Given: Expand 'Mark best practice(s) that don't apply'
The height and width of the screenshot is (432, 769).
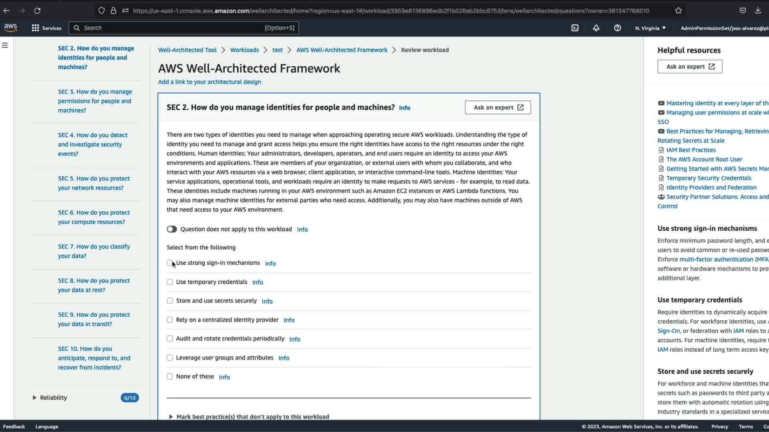Looking at the screenshot, I should point(171,417).
